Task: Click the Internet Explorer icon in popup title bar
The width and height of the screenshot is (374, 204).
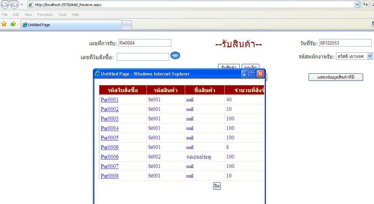Action: click(97, 74)
